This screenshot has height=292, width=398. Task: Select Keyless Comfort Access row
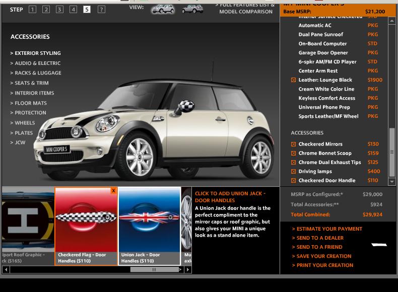[x=338, y=98]
